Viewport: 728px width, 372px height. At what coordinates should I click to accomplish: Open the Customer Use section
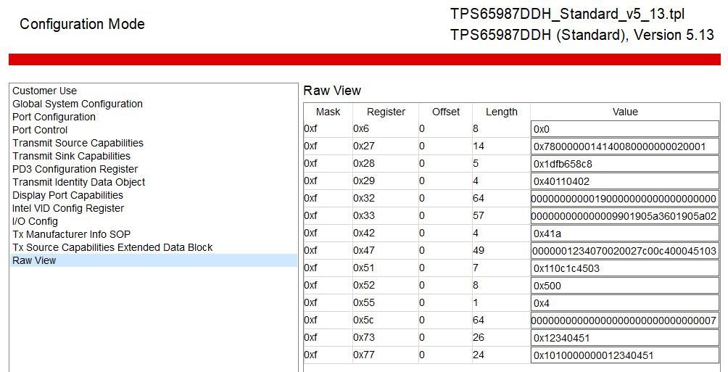click(153, 91)
